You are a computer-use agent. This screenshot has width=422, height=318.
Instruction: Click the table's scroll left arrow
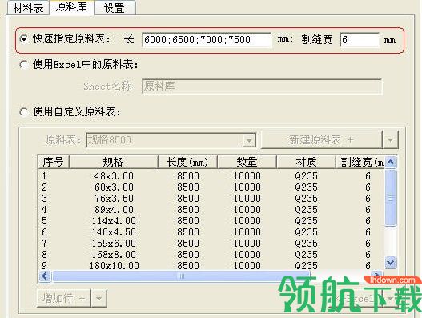point(45,276)
